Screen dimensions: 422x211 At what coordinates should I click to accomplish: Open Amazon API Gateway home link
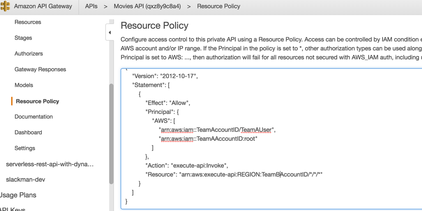point(43,6)
